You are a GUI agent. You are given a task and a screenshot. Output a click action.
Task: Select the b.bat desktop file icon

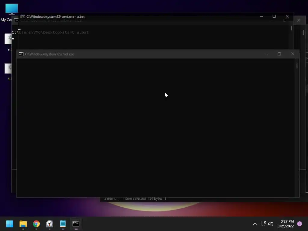point(8,72)
